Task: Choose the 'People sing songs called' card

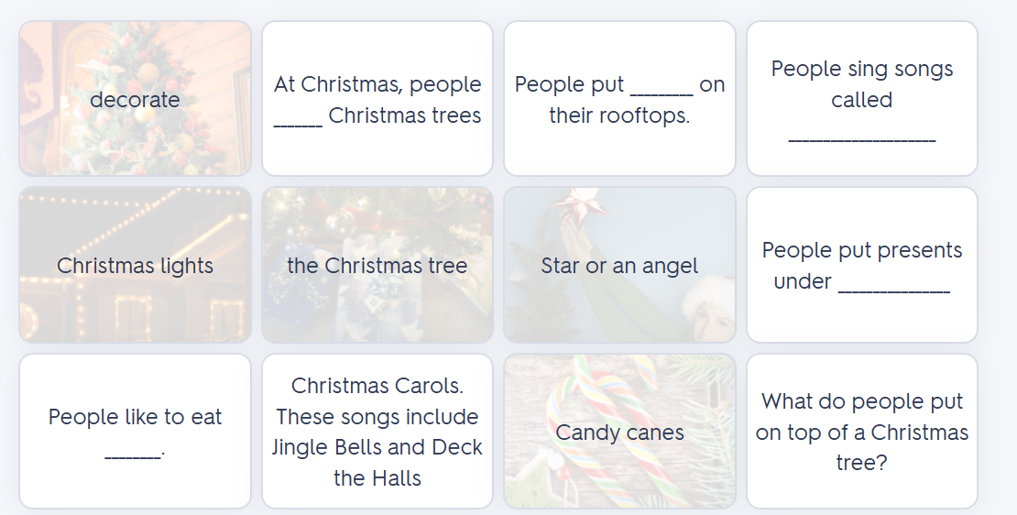Action: tap(862, 99)
